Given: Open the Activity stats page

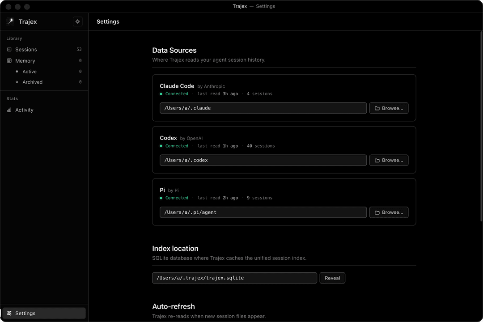Looking at the screenshot, I should click(44, 110).
